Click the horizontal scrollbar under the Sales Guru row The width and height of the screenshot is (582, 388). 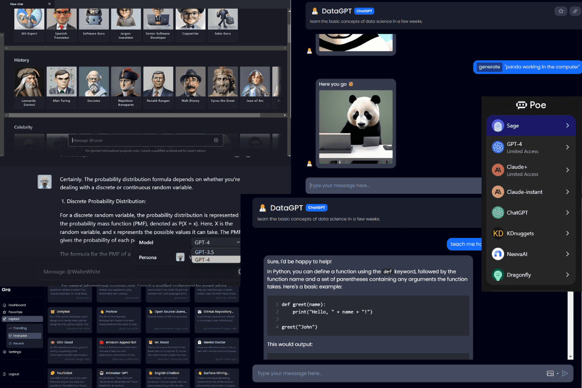tap(145, 48)
